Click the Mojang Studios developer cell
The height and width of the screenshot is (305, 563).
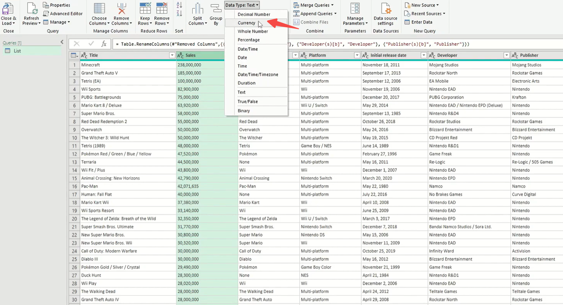click(469, 65)
